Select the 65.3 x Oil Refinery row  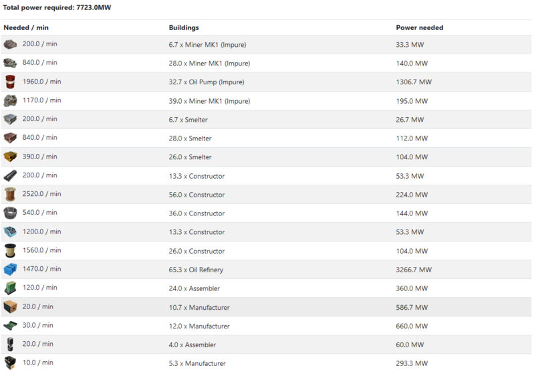[266, 270]
